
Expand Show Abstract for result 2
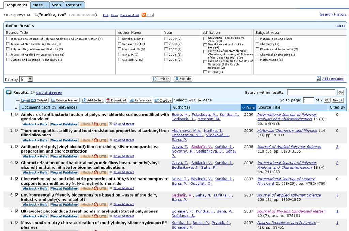[124, 140]
